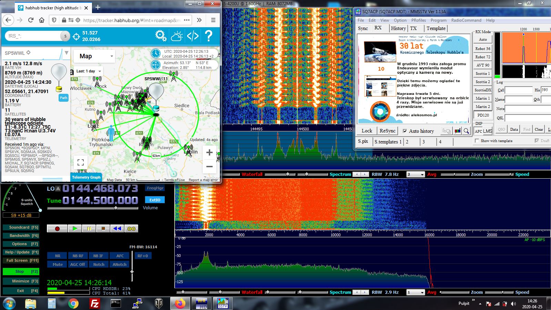
Task: Uncheck Auto history in MMSSTV
Action: pyautogui.click(x=405, y=131)
